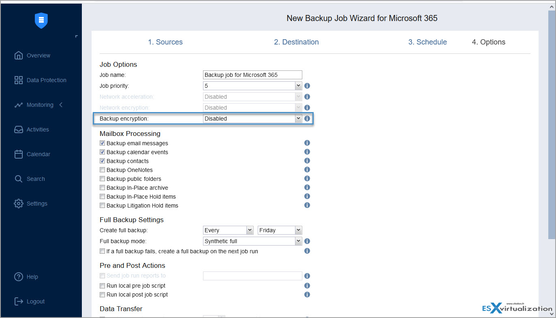Check full backup on next job run
This screenshot has height=318, width=556.
tap(103, 251)
